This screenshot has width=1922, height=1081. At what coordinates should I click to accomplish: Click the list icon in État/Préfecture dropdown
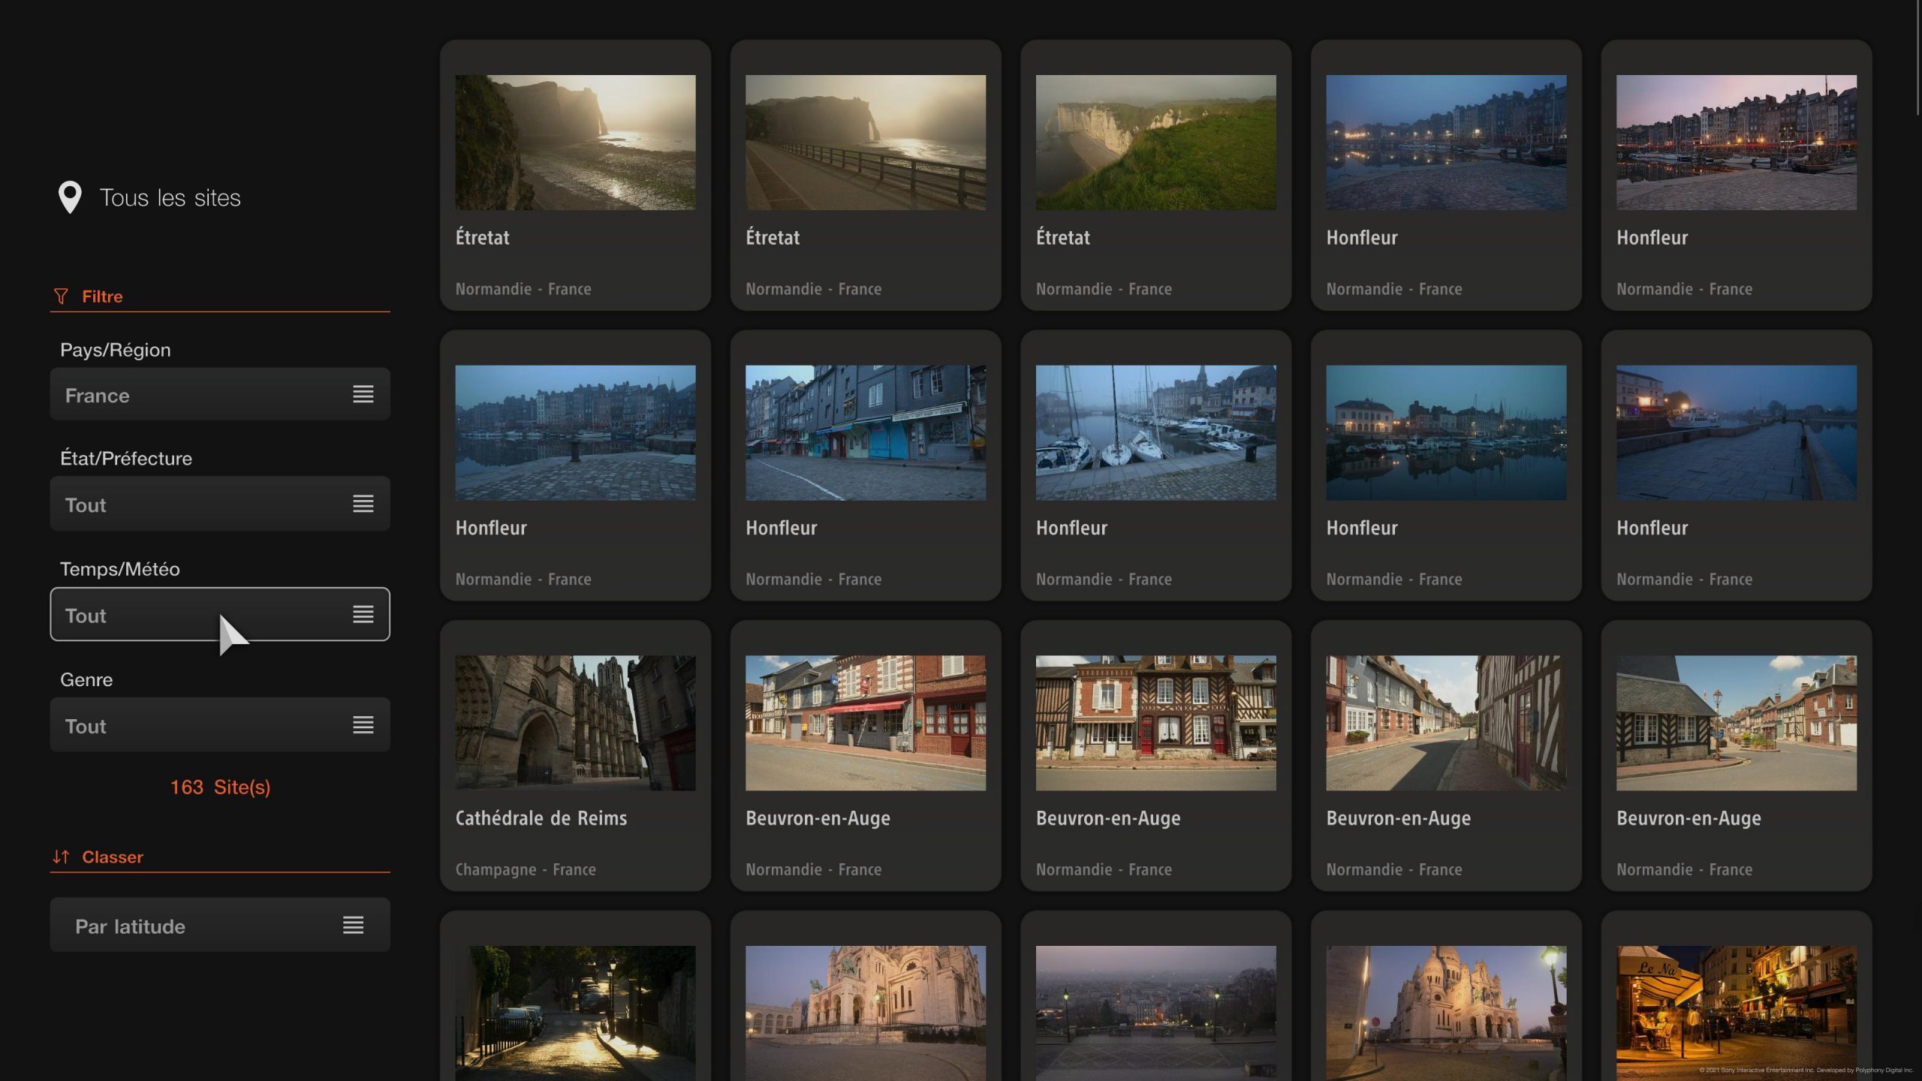(x=363, y=504)
